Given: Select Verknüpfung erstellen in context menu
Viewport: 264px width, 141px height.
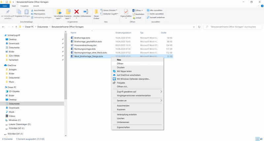Looking at the screenshot, I should 127,115.
